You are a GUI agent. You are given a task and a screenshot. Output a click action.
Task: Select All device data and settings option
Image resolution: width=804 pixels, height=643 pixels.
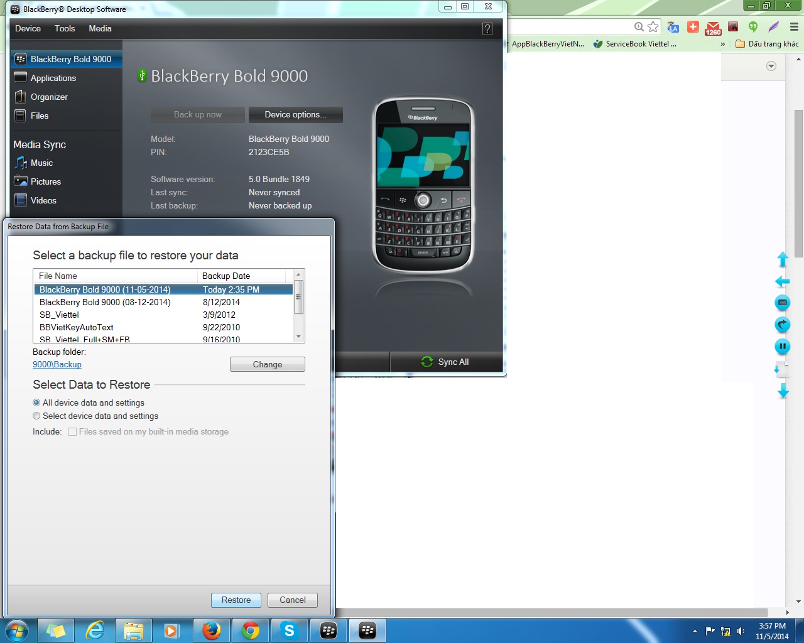(x=36, y=403)
